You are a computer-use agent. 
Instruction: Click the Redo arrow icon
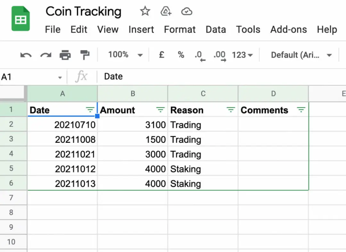coord(45,55)
